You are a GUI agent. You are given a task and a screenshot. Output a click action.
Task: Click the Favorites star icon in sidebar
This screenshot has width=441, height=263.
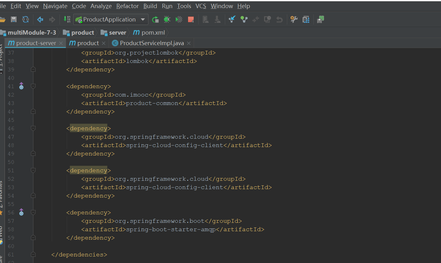(1, 213)
